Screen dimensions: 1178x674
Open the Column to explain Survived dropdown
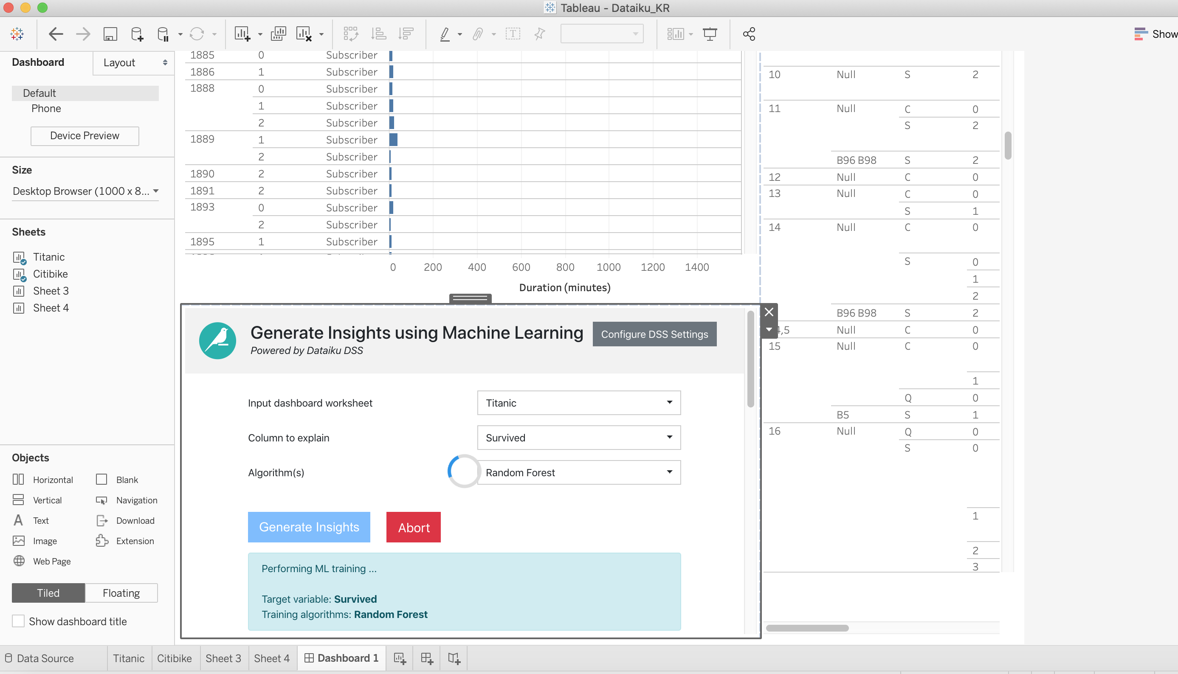579,438
